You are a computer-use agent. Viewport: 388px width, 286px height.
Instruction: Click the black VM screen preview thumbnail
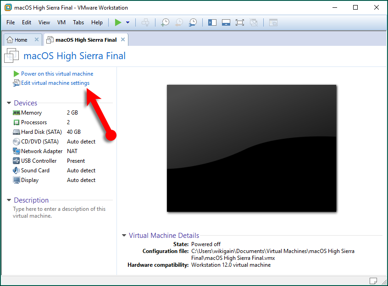coord(251,148)
